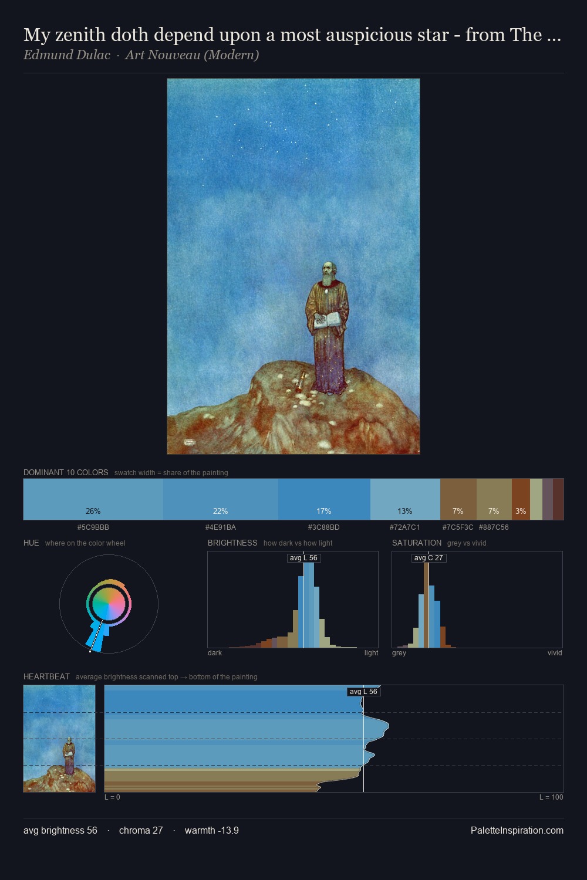Click the #7C5F3C hex code label

pos(458,527)
